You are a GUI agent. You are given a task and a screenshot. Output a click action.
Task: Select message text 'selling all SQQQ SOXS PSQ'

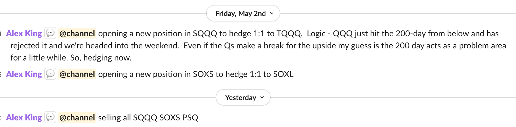click(148, 117)
